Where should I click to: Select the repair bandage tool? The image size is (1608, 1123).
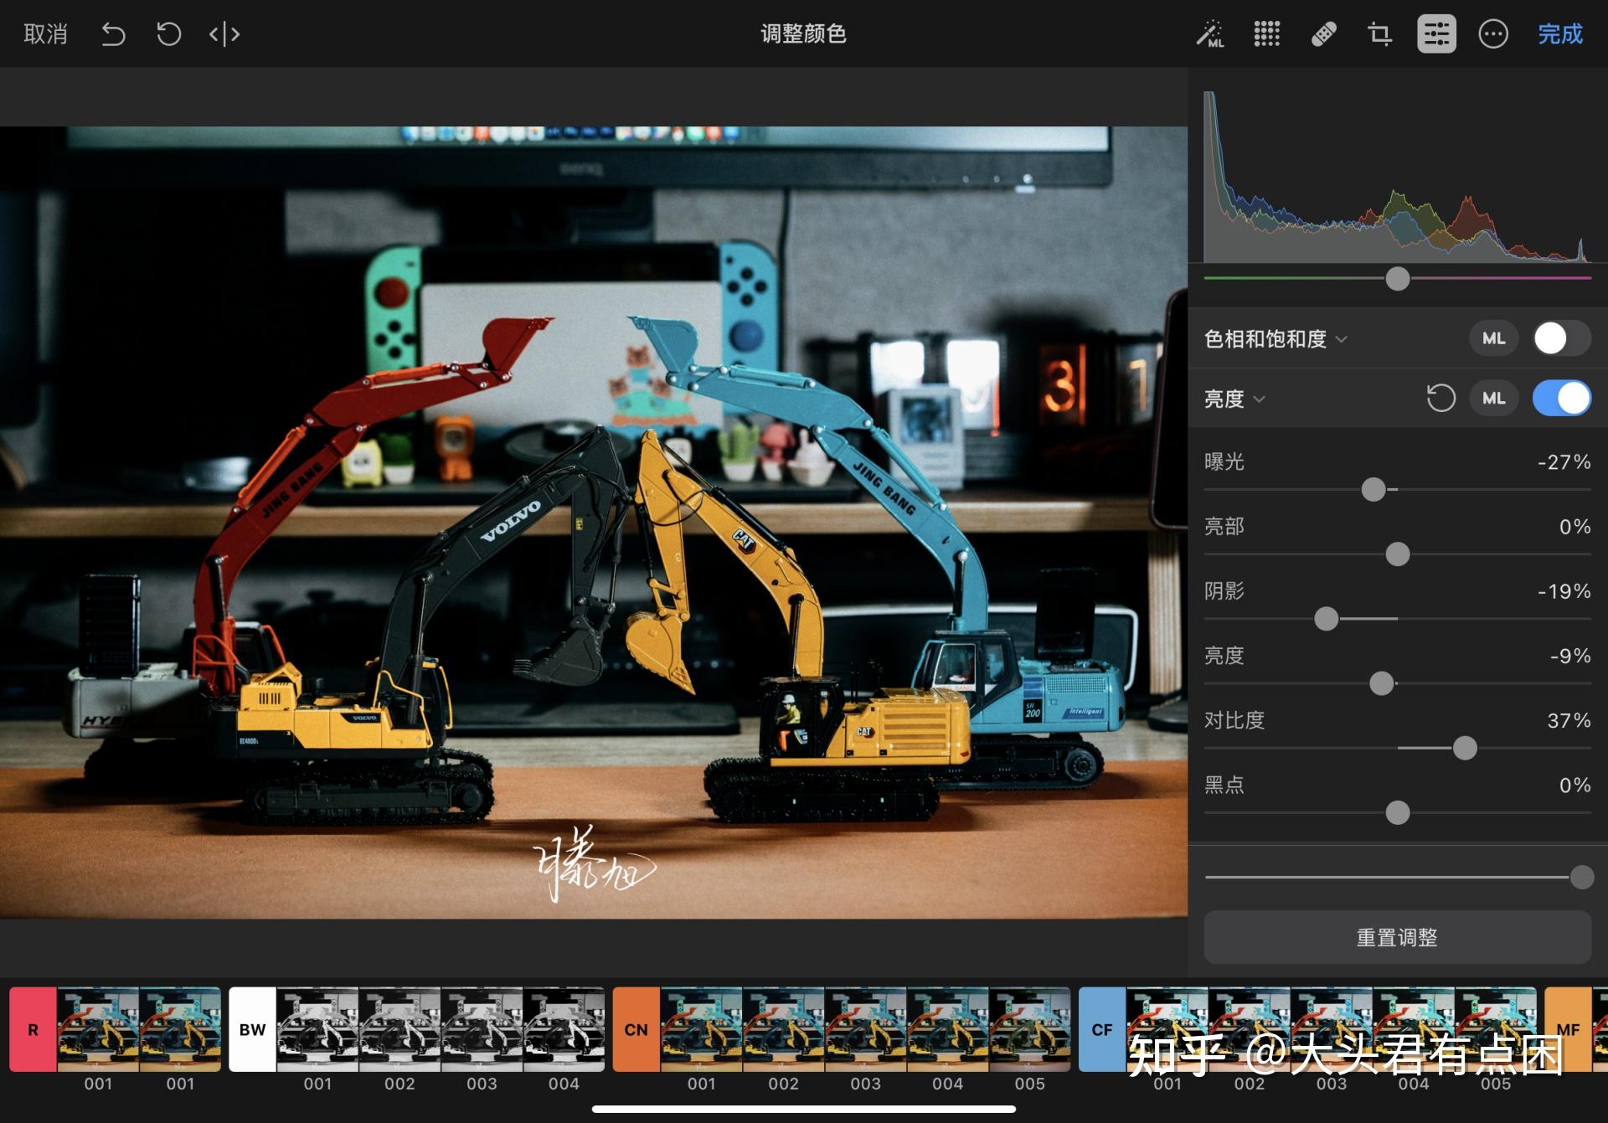pos(1323,34)
